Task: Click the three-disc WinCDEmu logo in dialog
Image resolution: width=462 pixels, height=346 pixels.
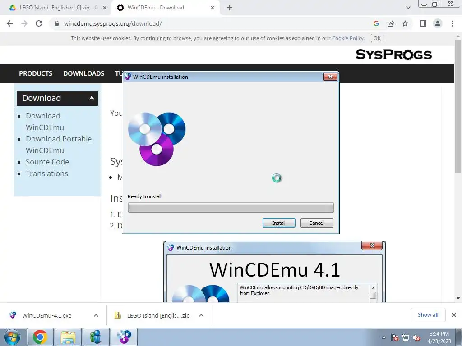Action: coord(157,139)
